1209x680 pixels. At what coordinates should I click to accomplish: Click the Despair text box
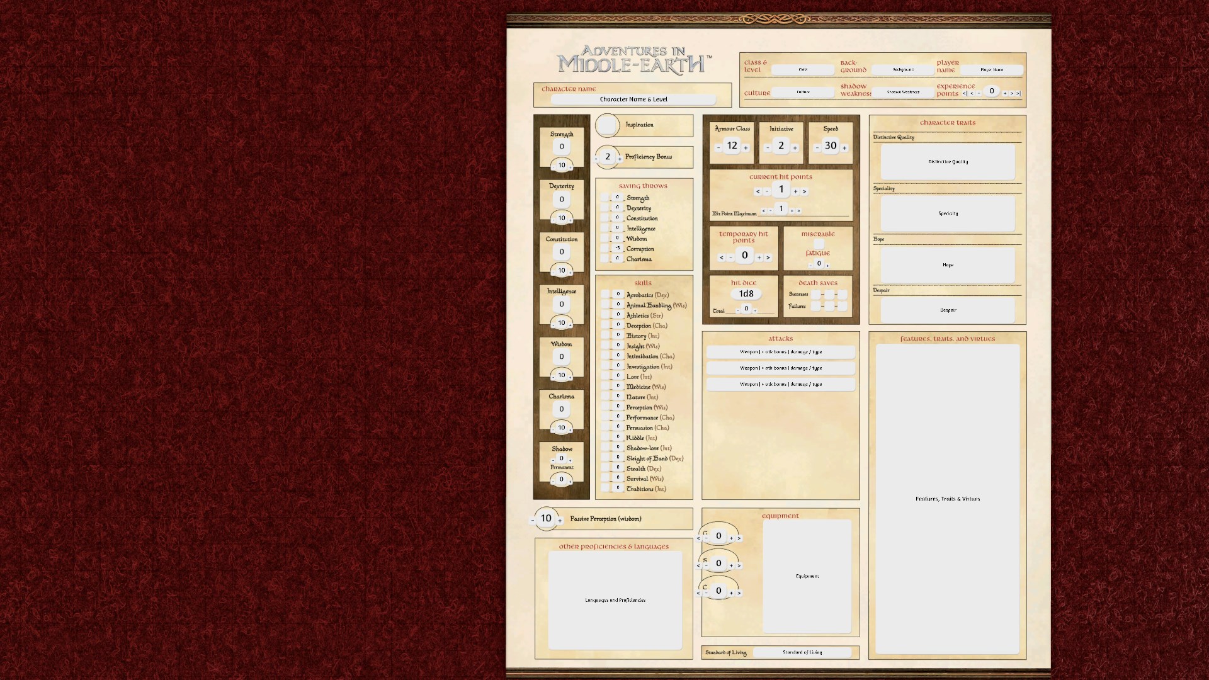[948, 310]
